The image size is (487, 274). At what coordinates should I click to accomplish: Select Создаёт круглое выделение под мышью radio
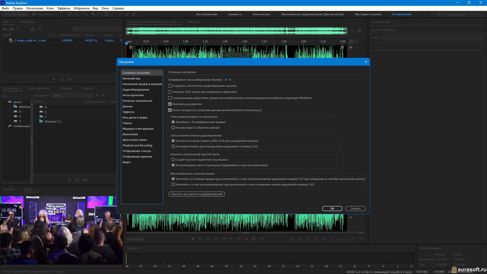(x=173, y=160)
